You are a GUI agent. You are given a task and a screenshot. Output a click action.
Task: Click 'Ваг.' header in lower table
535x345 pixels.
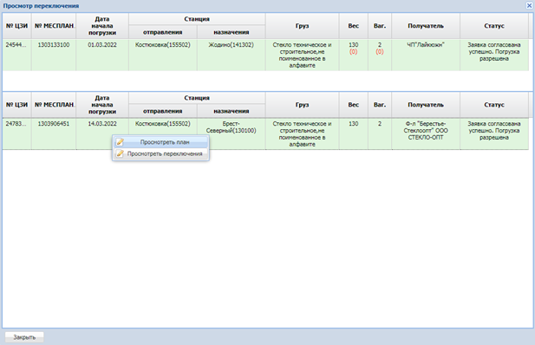380,105
